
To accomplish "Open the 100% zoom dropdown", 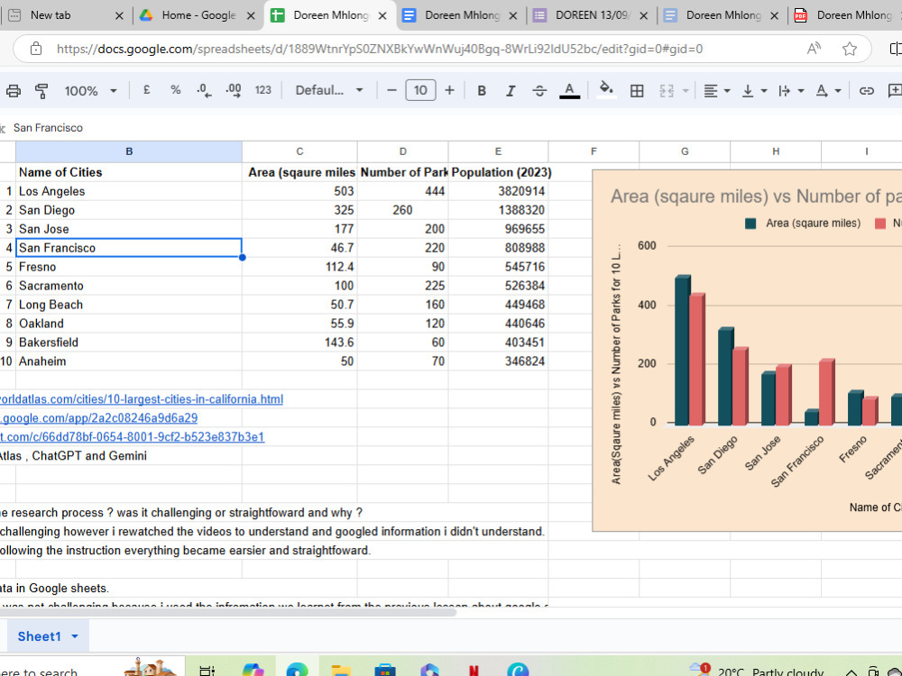I will 90,91.
